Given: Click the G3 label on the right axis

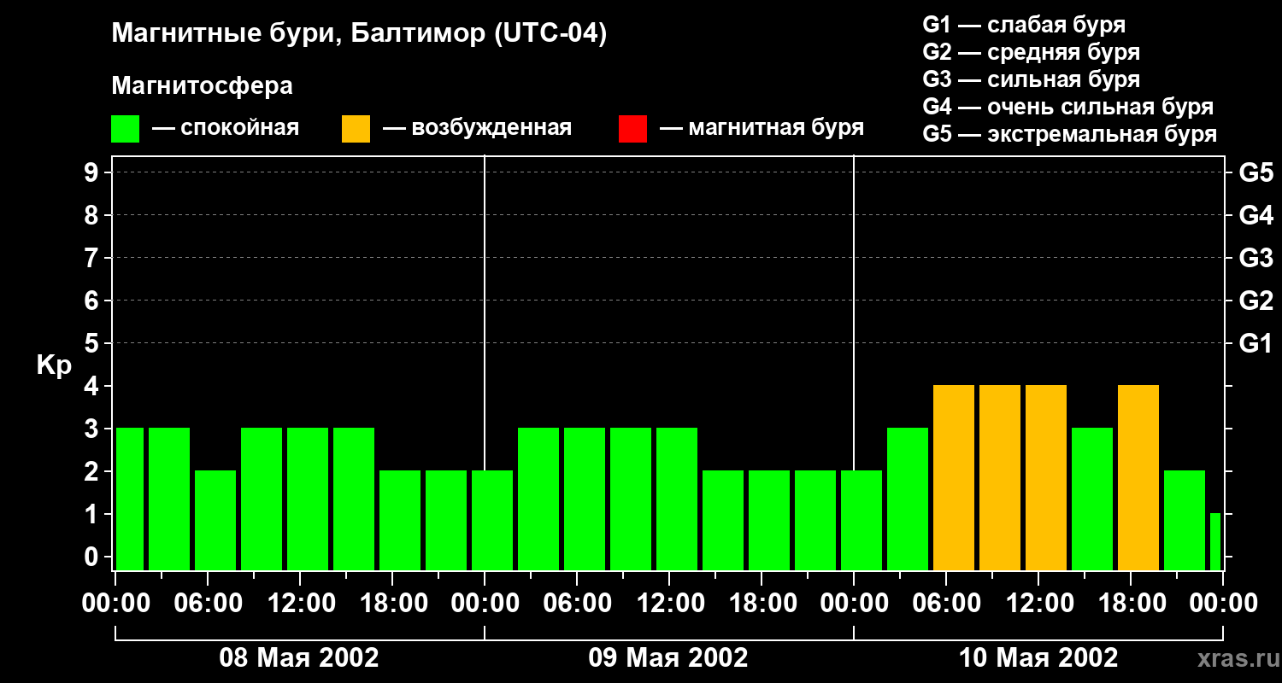Looking at the screenshot, I should [1256, 258].
